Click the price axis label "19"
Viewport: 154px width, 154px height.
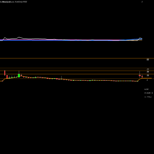[148, 69]
